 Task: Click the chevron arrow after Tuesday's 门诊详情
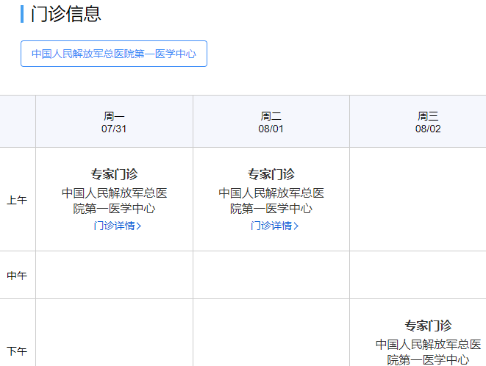(x=296, y=226)
